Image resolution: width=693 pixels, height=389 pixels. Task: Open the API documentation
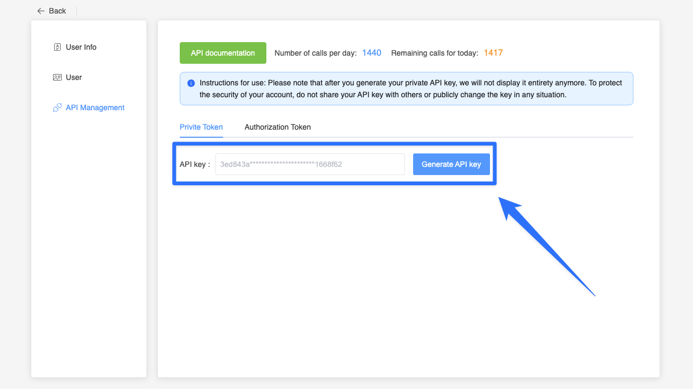point(223,53)
